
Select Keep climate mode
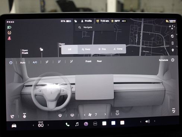[x=86, y=49]
